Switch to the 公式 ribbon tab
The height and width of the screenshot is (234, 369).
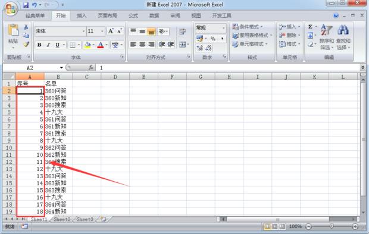point(133,16)
